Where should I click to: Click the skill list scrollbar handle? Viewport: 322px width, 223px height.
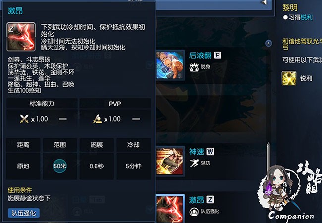click(x=268, y=158)
